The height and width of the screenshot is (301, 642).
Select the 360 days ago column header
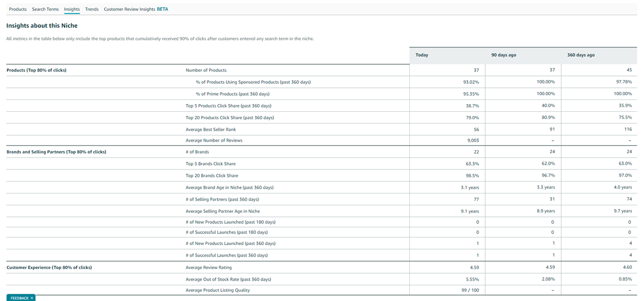(580, 55)
